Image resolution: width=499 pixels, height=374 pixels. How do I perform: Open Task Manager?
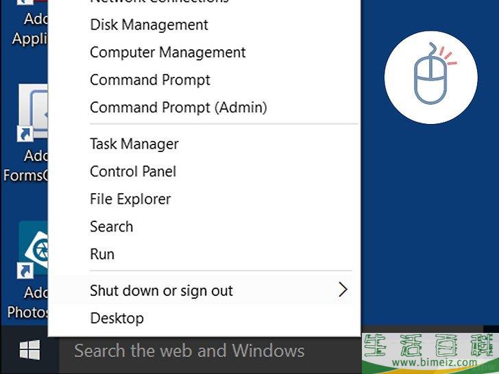pyautogui.click(x=134, y=144)
